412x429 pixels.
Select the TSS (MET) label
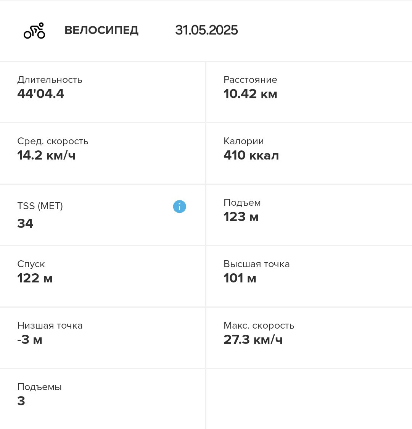(40, 206)
